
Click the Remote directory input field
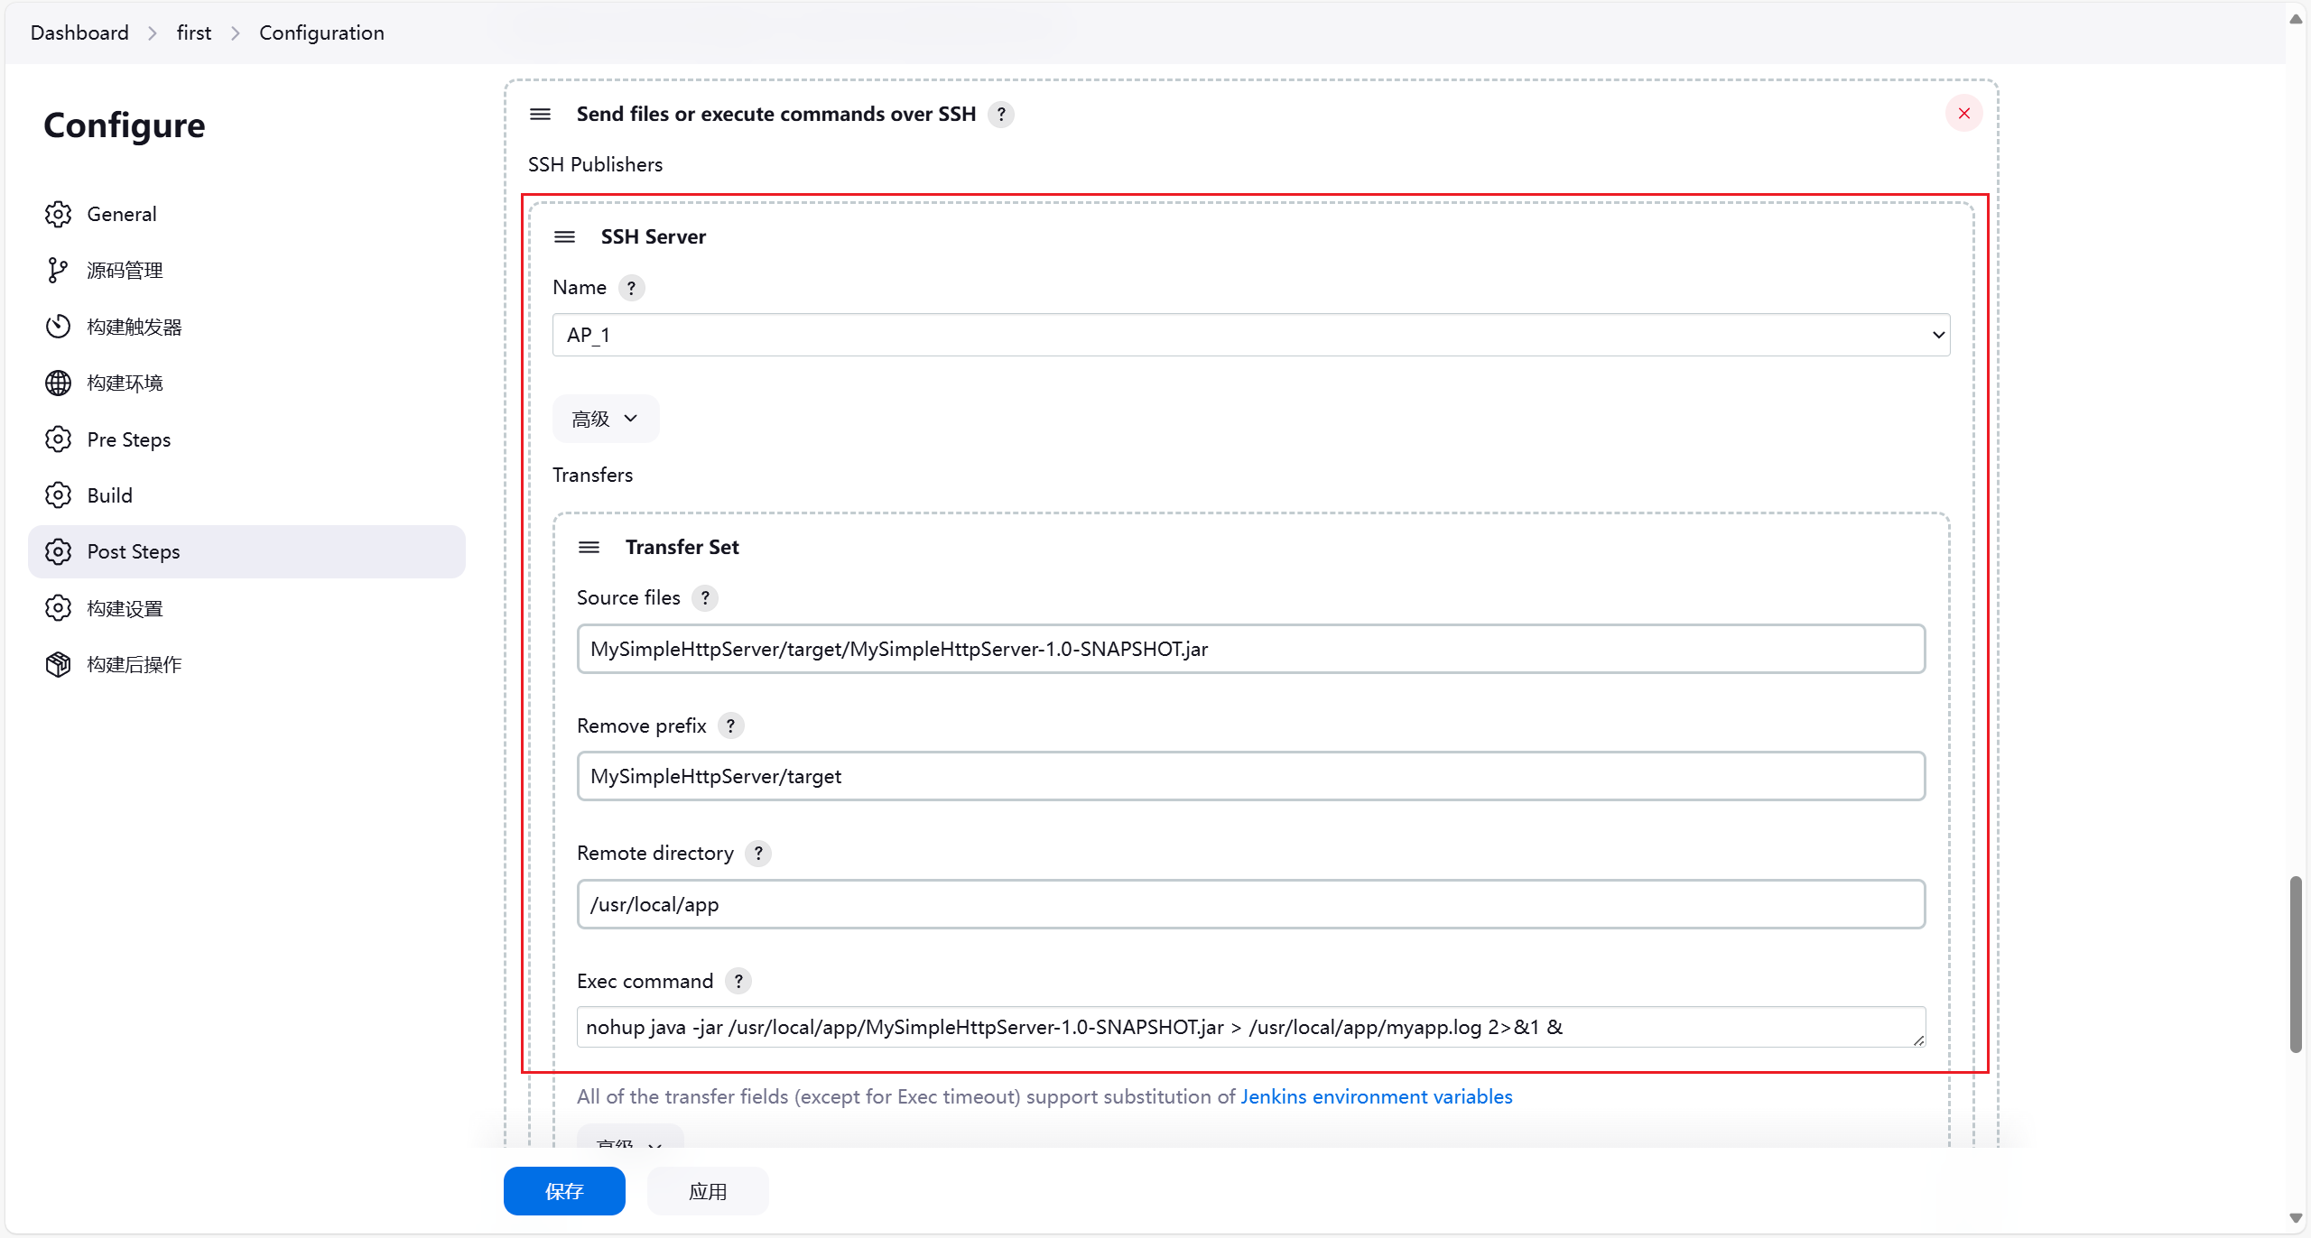(1250, 904)
